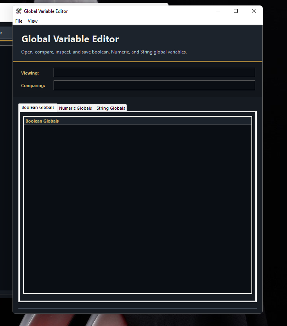The width and height of the screenshot is (287, 326).
Task: Bring the background window behind to front
Action: [x=6, y=156]
